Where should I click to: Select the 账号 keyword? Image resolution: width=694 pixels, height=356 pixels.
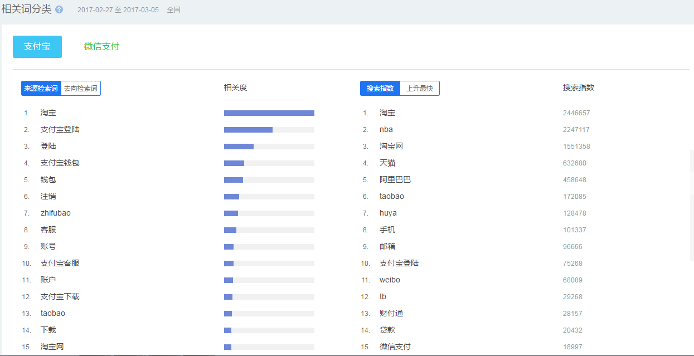[48, 247]
